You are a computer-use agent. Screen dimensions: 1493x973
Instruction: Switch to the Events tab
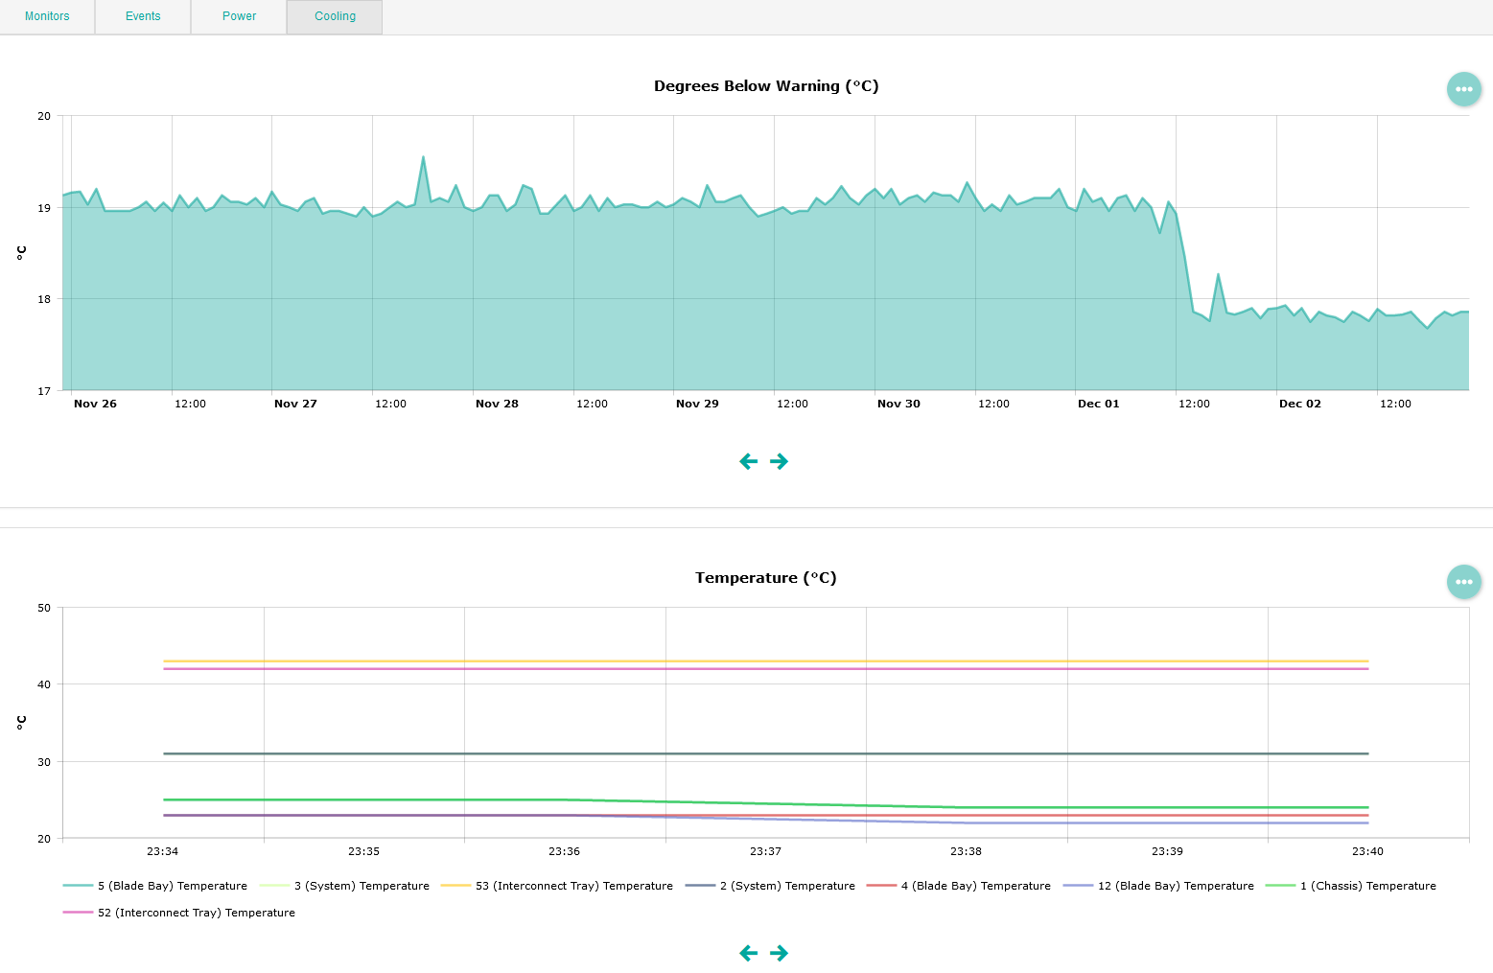coord(143,16)
